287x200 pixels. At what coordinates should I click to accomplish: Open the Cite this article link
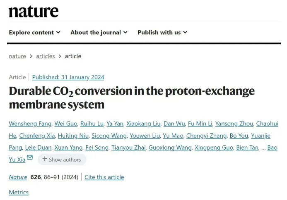coord(104,177)
